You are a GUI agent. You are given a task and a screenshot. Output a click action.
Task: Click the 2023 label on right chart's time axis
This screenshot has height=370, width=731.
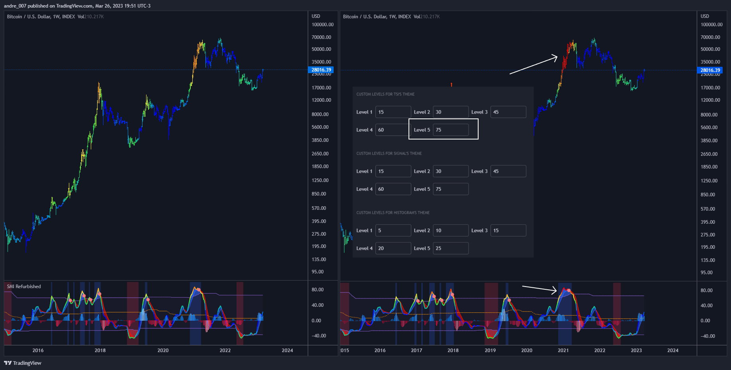tap(636, 351)
